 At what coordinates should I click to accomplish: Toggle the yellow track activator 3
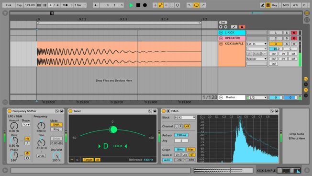(276, 44)
